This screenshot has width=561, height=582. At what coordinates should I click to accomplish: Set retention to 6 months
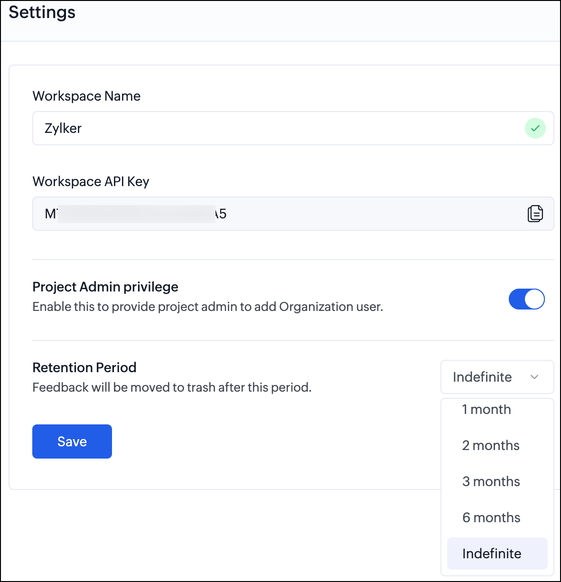[491, 517]
